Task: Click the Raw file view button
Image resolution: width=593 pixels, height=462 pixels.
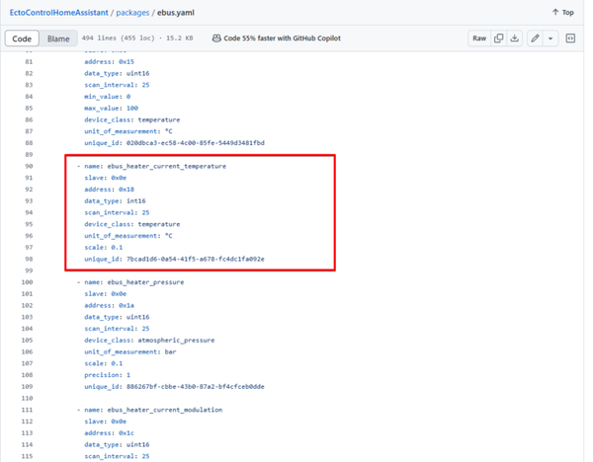Action: tap(479, 38)
